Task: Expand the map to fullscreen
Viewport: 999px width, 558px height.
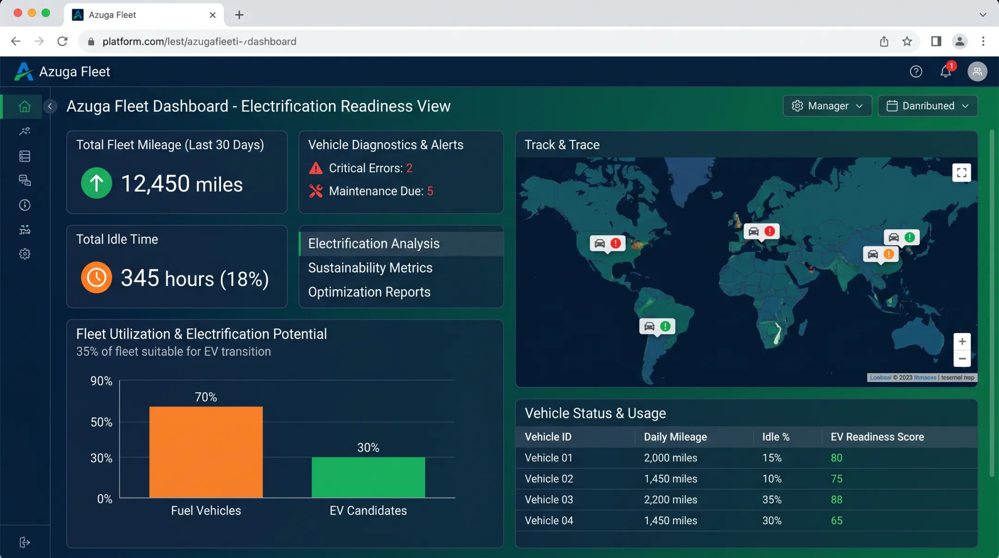Action: pos(962,173)
